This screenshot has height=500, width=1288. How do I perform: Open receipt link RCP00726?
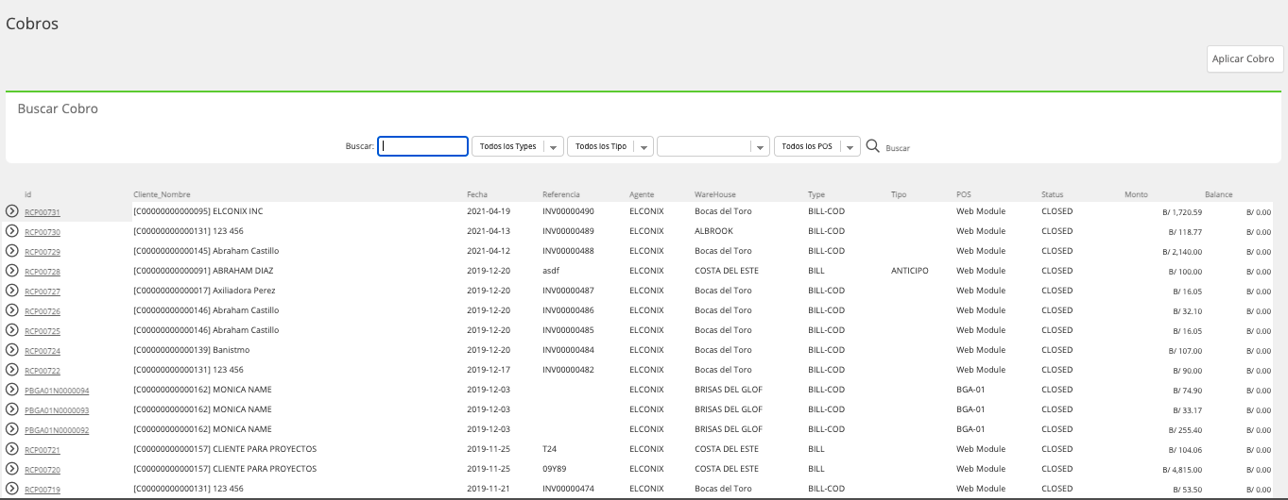(43, 311)
